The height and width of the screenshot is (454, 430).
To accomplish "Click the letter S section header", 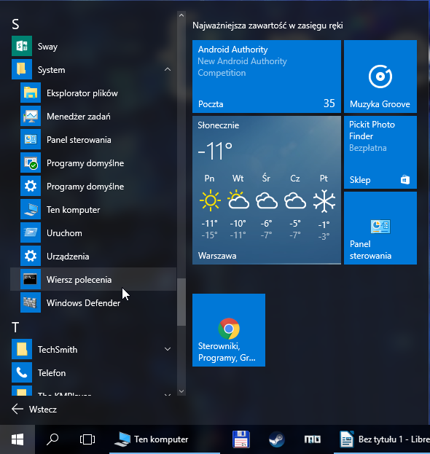I will pos(15,24).
